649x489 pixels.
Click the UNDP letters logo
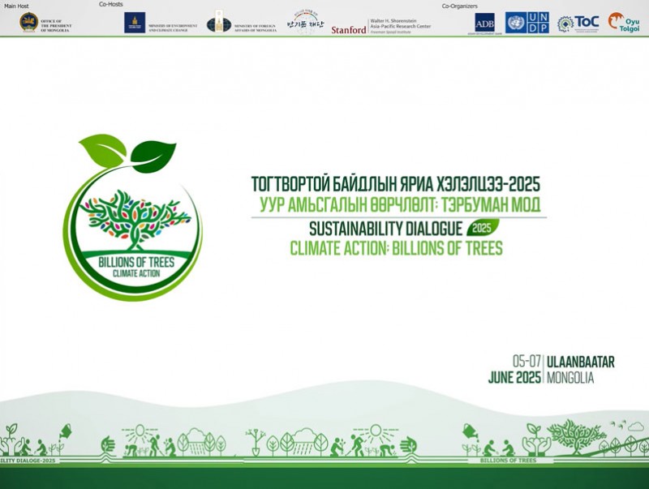538,23
